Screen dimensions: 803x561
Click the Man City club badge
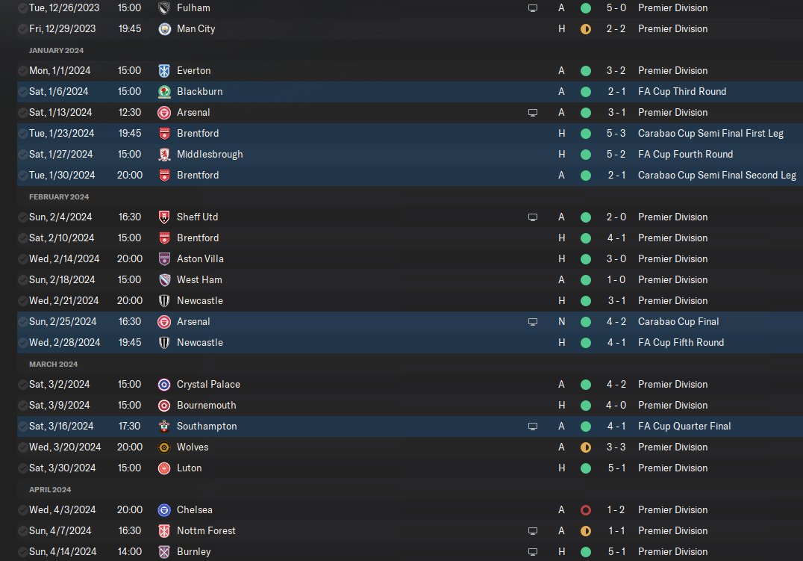point(164,28)
